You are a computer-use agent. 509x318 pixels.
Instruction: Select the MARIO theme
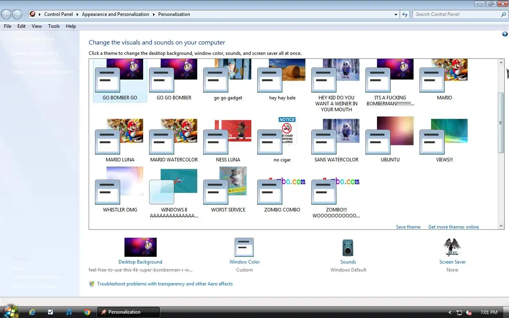click(444, 80)
